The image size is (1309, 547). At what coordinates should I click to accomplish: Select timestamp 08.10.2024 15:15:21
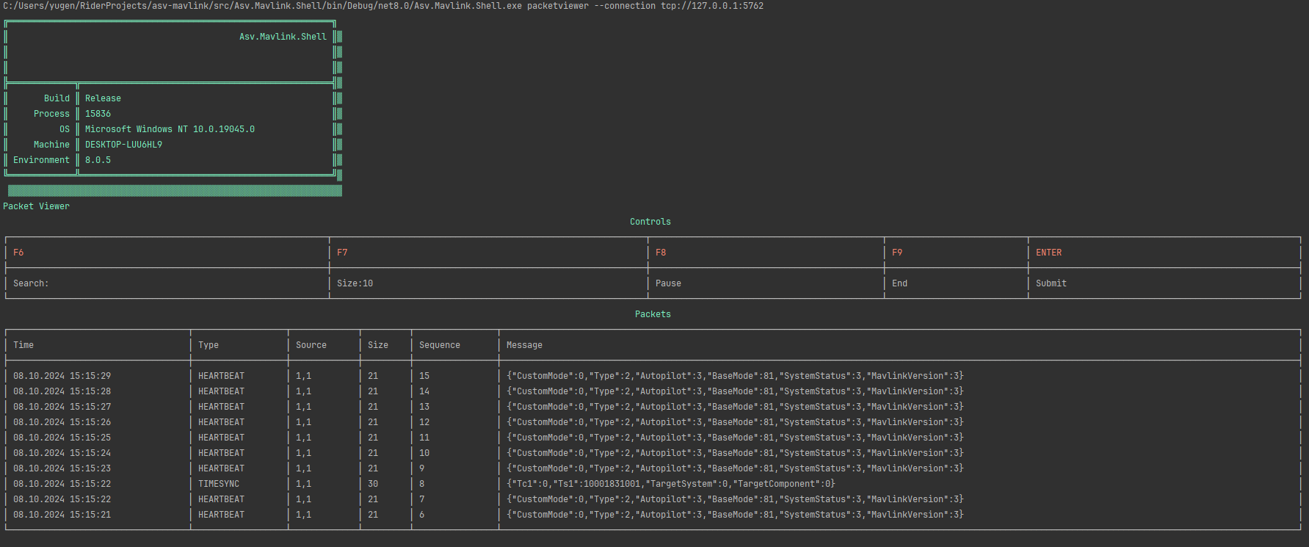(62, 515)
